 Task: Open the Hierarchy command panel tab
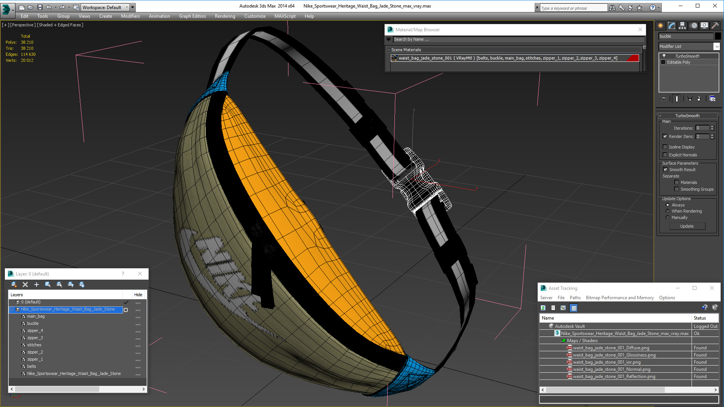click(x=683, y=26)
